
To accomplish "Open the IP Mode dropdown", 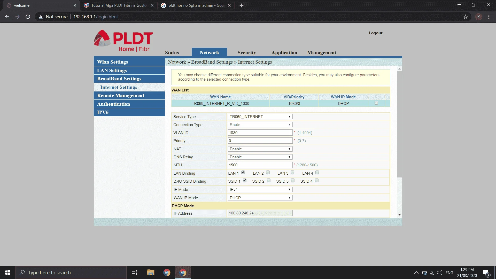I will (x=260, y=190).
